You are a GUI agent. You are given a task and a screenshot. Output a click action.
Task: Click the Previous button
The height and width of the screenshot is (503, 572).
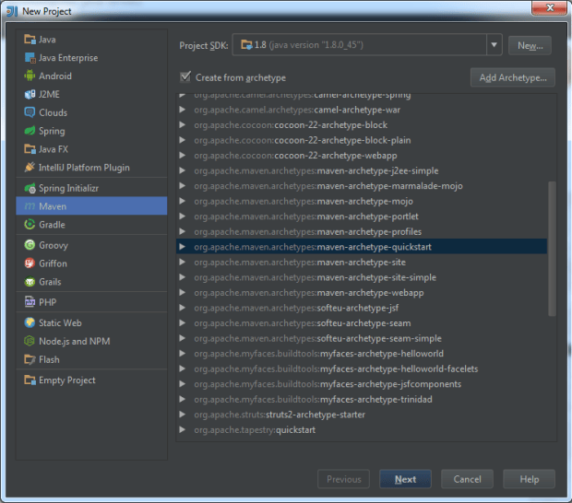tap(343, 479)
